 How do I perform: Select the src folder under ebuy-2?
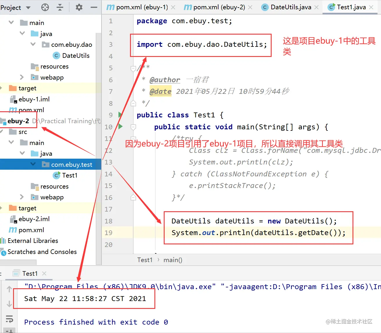(x=18, y=132)
